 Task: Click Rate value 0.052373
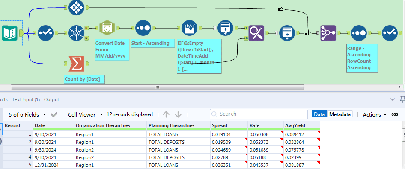point(265,142)
